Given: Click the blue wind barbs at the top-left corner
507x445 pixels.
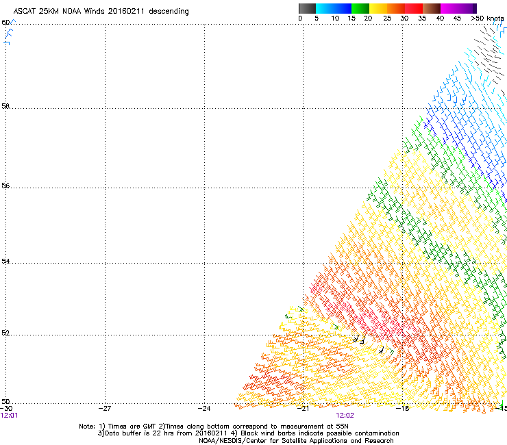Looking at the screenshot, I should (8, 32).
